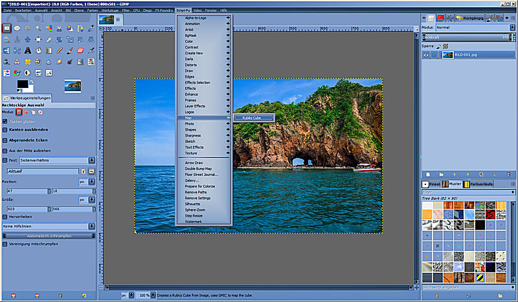Select the Rectangle Select tool
The image size is (518, 302).
6,28
